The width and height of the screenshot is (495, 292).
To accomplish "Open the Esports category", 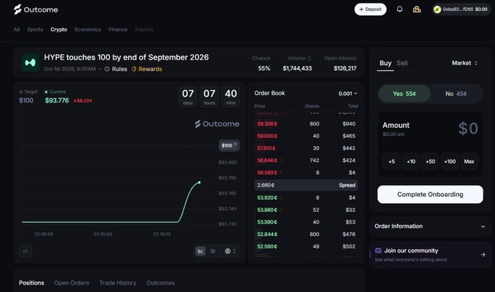I will pyautogui.click(x=144, y=29).
